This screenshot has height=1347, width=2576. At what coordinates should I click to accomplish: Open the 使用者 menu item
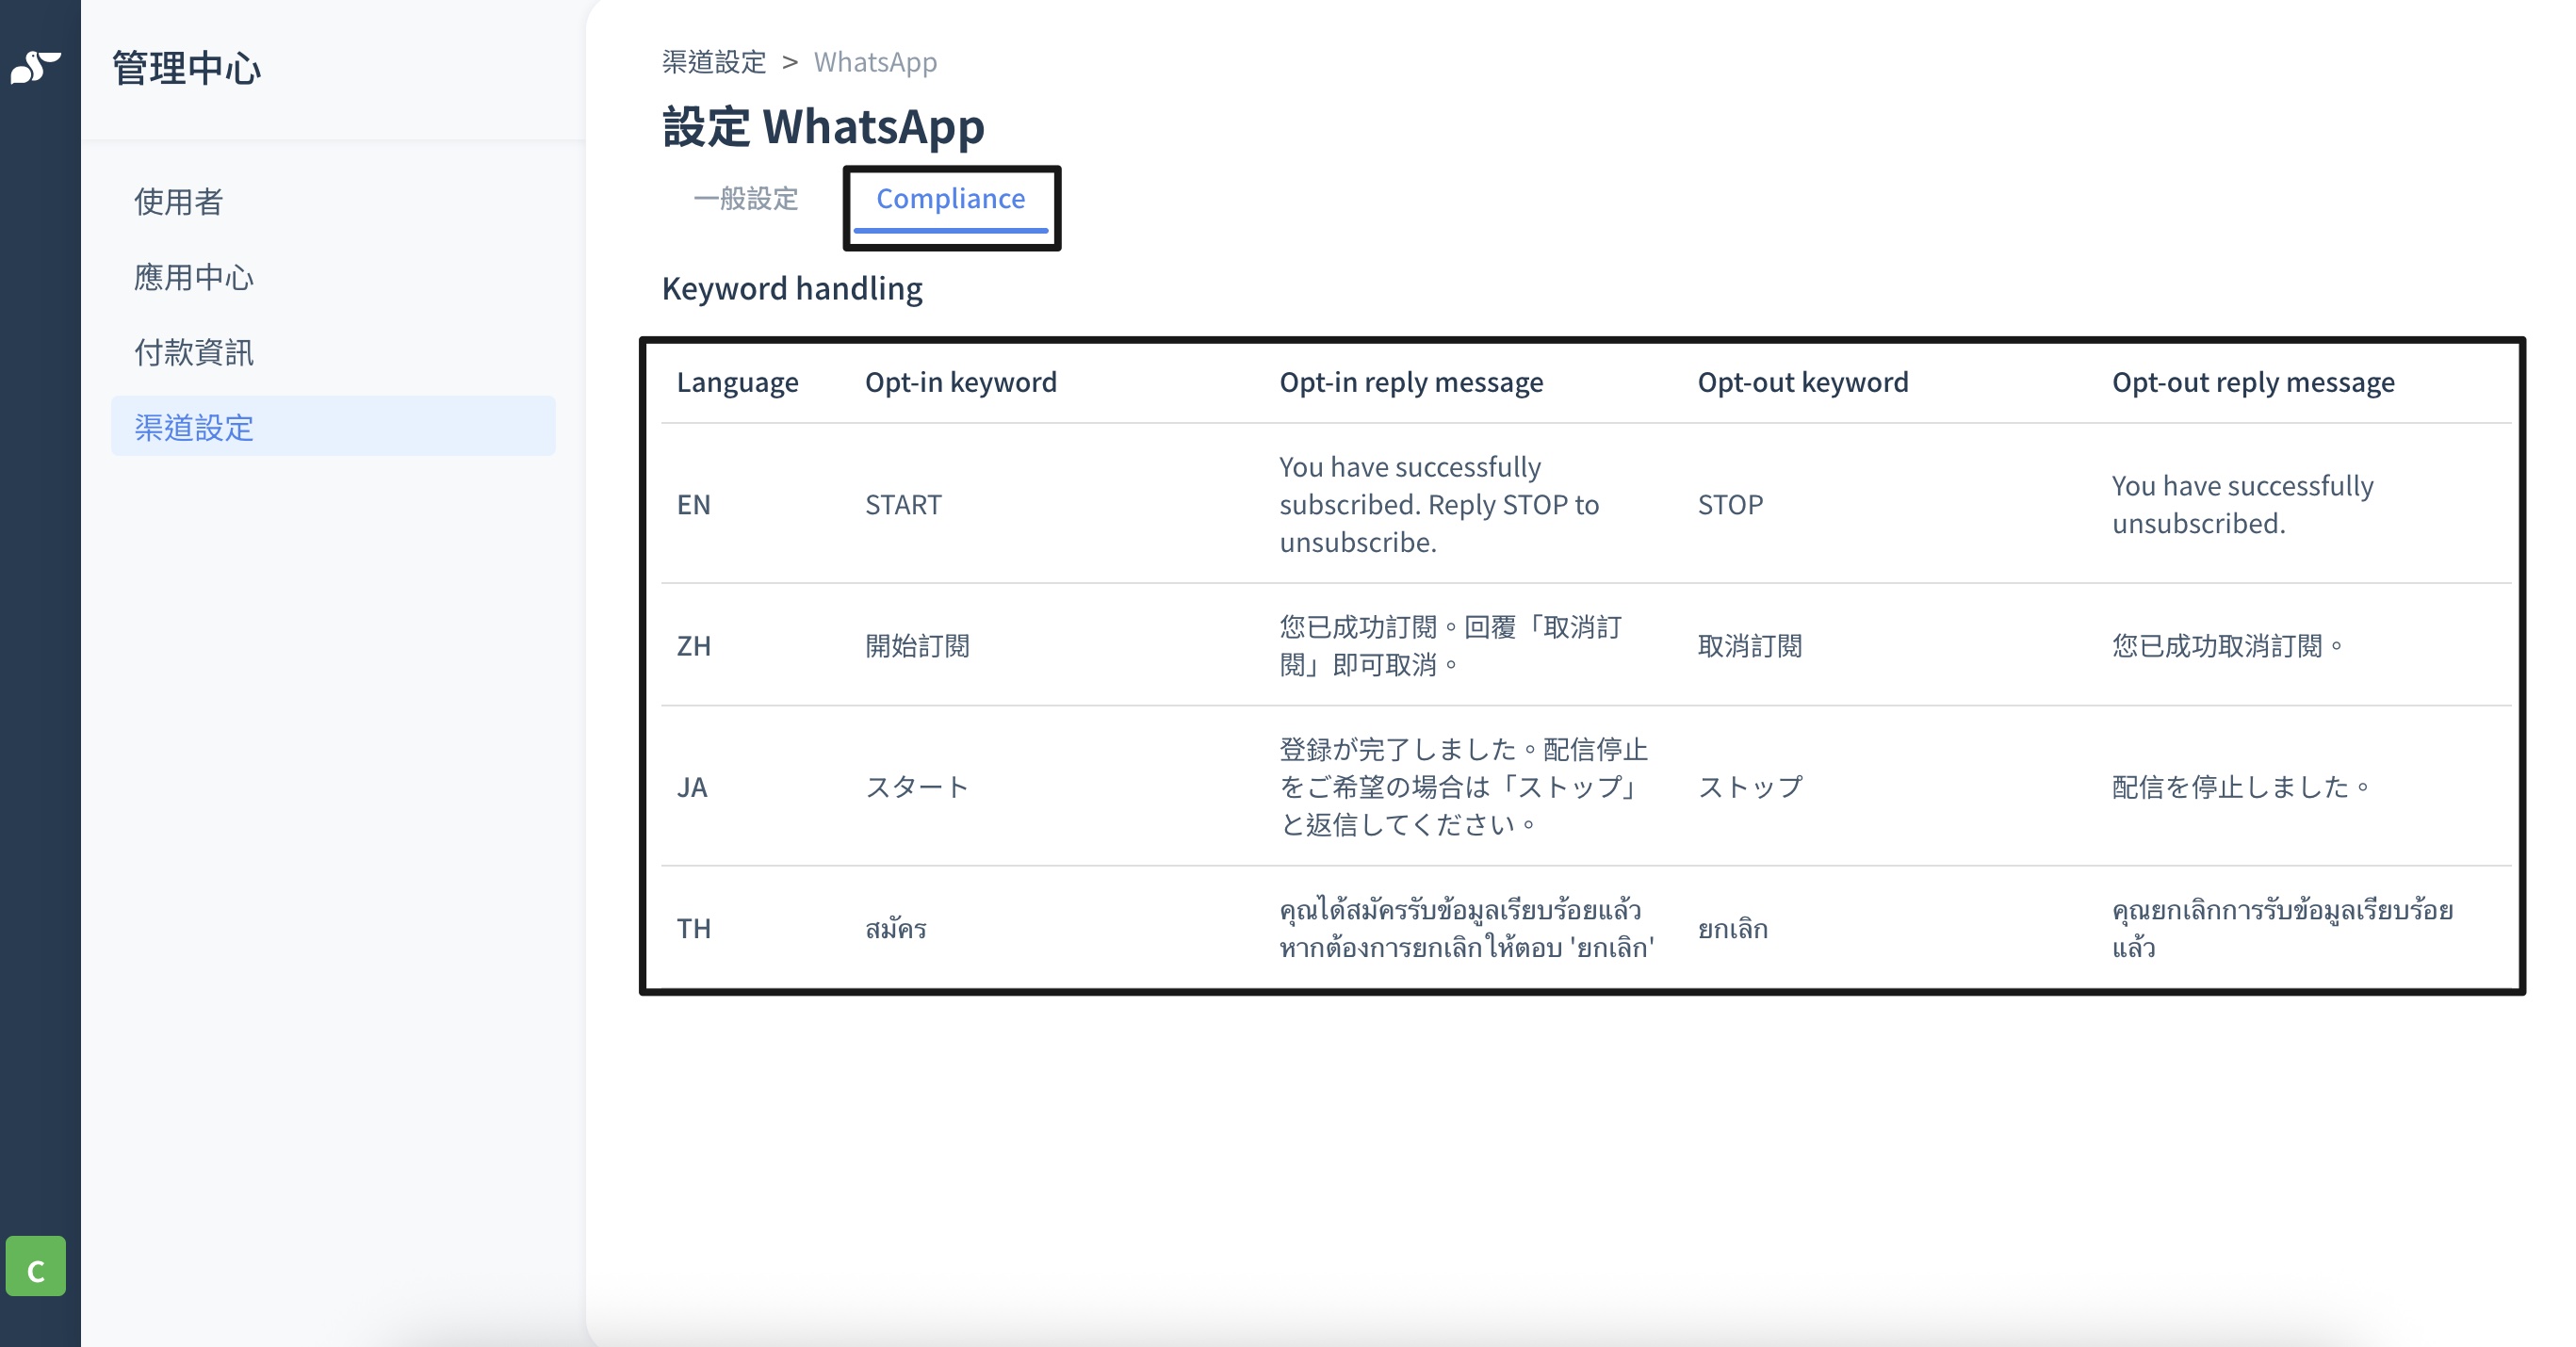[178, 201]
